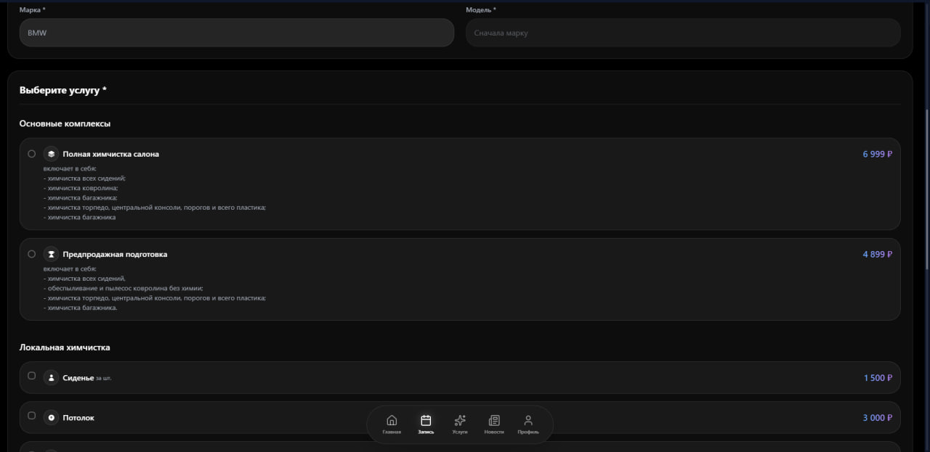
Task: Click the Потолок service name
Action: click(x=78, y=418)
